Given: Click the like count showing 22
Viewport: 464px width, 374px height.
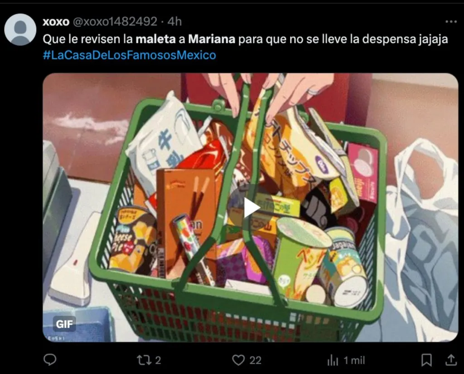Looking at the screenshot, I should point(255,360).
